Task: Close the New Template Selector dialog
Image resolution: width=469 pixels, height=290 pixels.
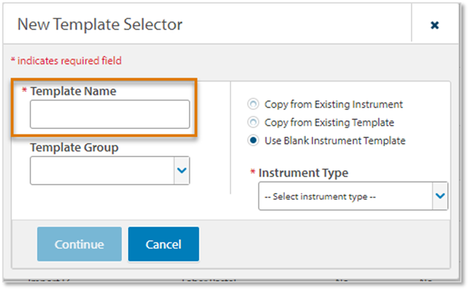Action: [x=434, y=25]
